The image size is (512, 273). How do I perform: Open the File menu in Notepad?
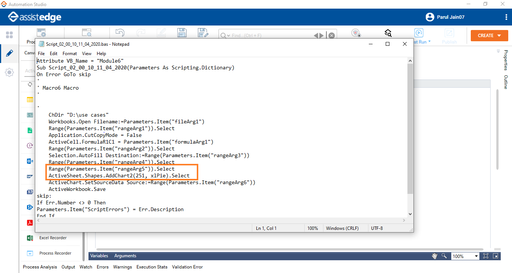tap(41, 53)
